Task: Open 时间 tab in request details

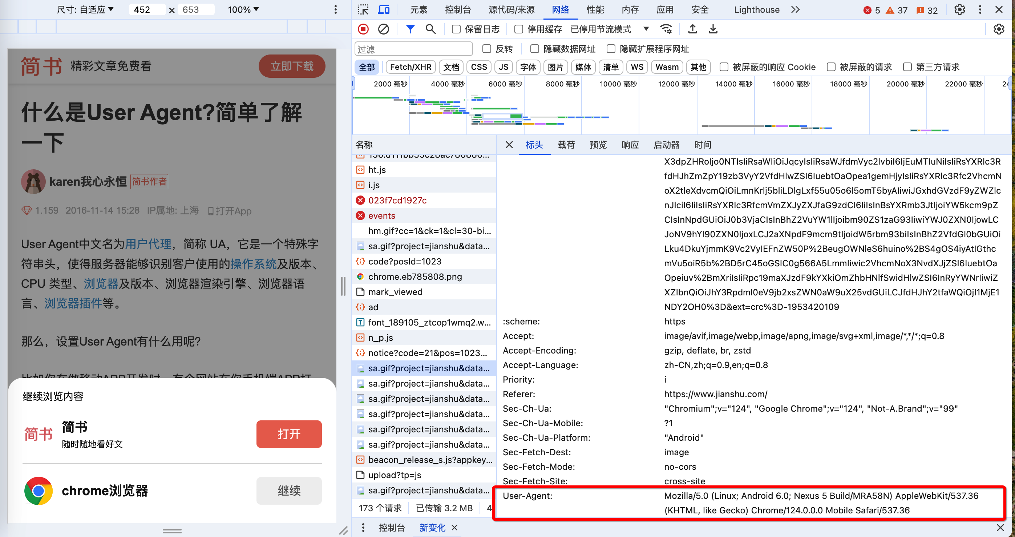Action: pos(703,145)
